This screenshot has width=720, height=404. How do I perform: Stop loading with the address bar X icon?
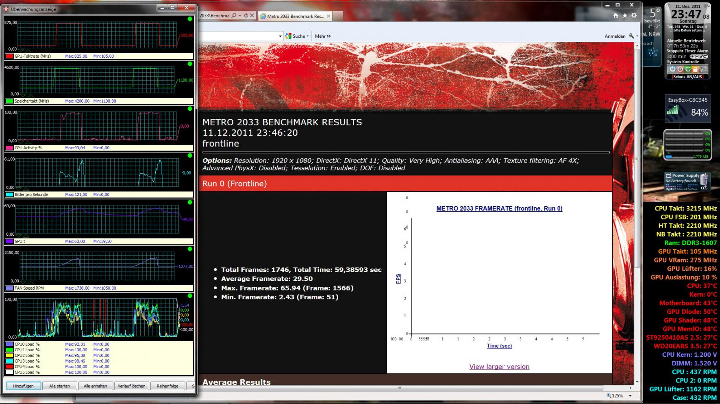252,16
